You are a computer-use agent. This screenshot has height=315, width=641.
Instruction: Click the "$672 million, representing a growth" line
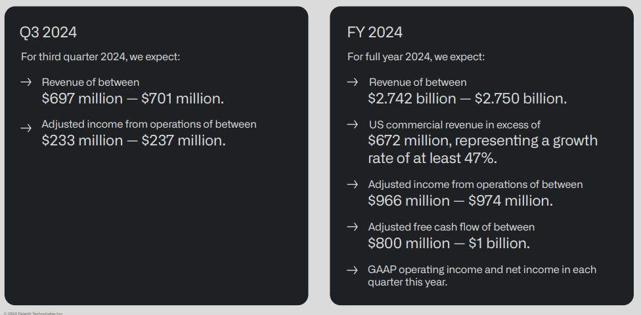(483, 141)
